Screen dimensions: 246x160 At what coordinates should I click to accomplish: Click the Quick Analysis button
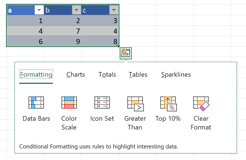[x=126, y=53]
